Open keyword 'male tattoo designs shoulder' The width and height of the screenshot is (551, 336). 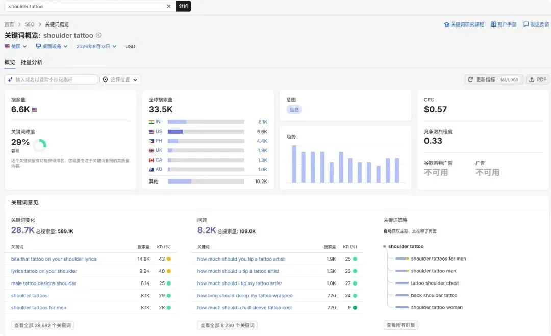coord(43,283)
